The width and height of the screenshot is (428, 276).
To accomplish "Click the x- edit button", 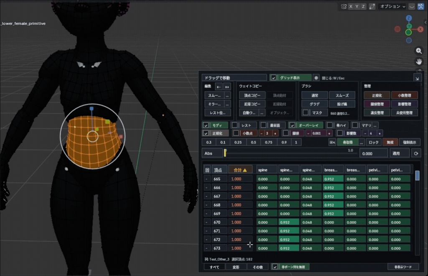I will point(218,87).
